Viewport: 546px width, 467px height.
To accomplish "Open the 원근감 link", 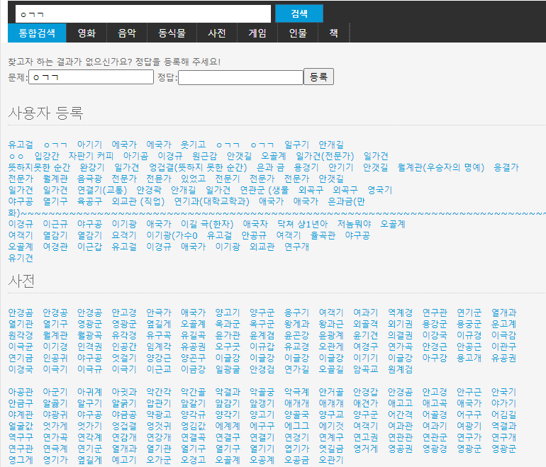I will (x=205, y=156).
